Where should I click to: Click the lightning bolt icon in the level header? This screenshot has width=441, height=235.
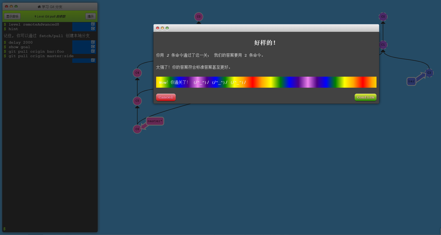[x=35, y=16]
